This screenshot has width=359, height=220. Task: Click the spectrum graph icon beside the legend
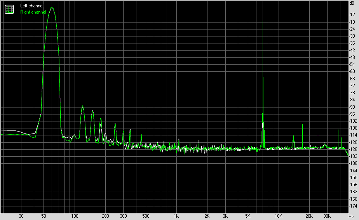point(9,9)
